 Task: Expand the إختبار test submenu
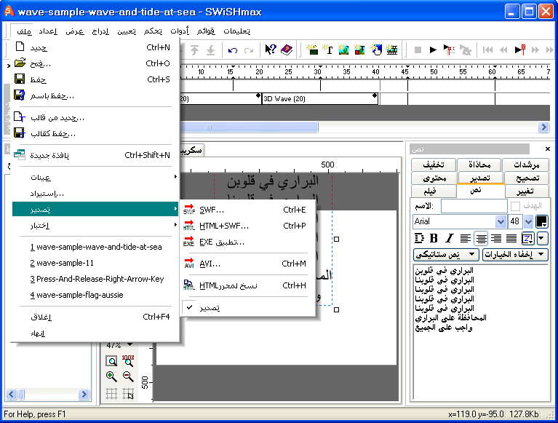tap(95, 225)
